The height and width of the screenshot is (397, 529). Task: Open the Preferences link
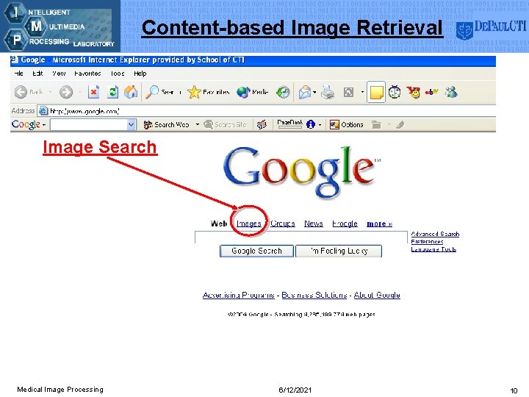coord(427,241)
